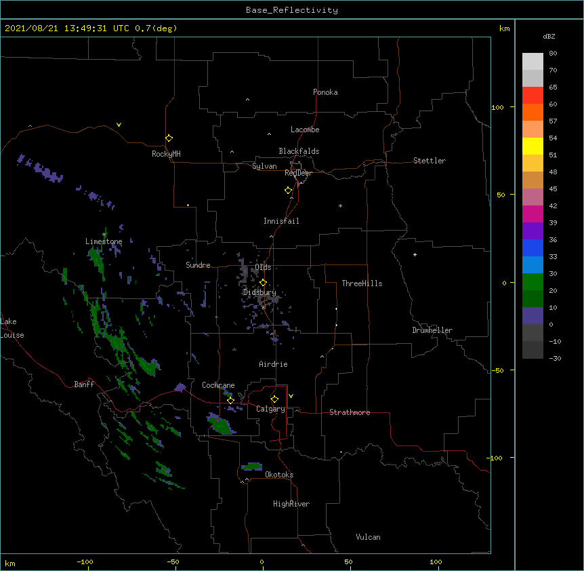Click the Airdrie city label

[x=274, y=364]
